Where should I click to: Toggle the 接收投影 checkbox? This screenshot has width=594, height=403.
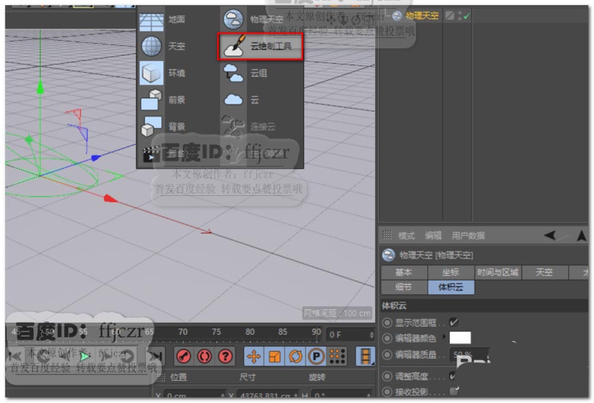pyautogui.click(x=454, y=391)
